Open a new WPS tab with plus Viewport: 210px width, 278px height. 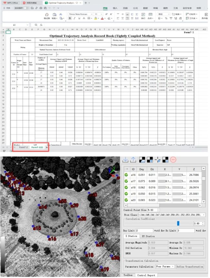86,3
